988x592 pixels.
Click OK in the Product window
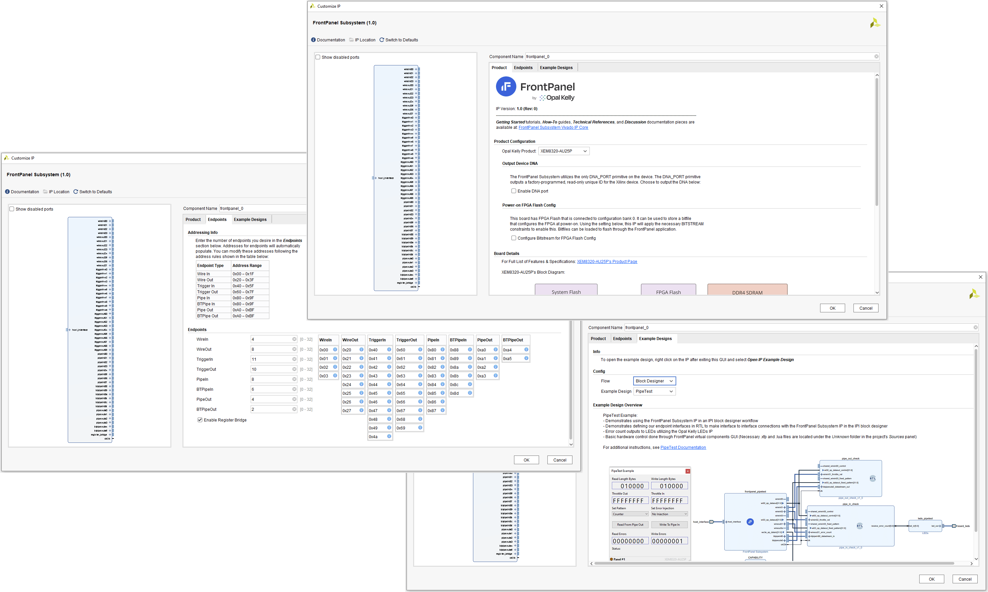[832, 308]
